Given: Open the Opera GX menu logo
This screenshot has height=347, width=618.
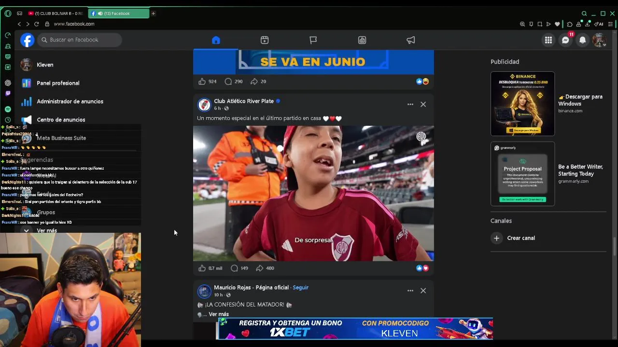Looking at the screenshot, I should point(8,13).
